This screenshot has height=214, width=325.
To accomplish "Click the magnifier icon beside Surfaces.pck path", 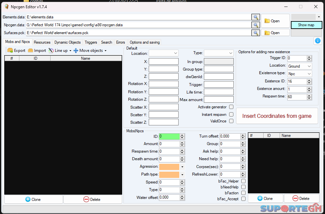I will 256,33.
